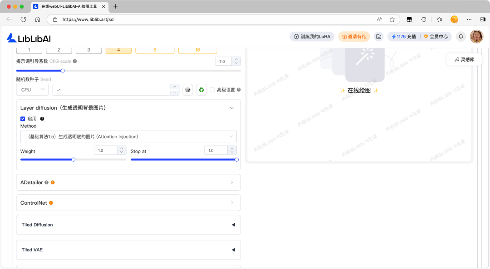Click the ADetailer help question icon
Viewport: 490px width, 269px height.
click(47, 183)
